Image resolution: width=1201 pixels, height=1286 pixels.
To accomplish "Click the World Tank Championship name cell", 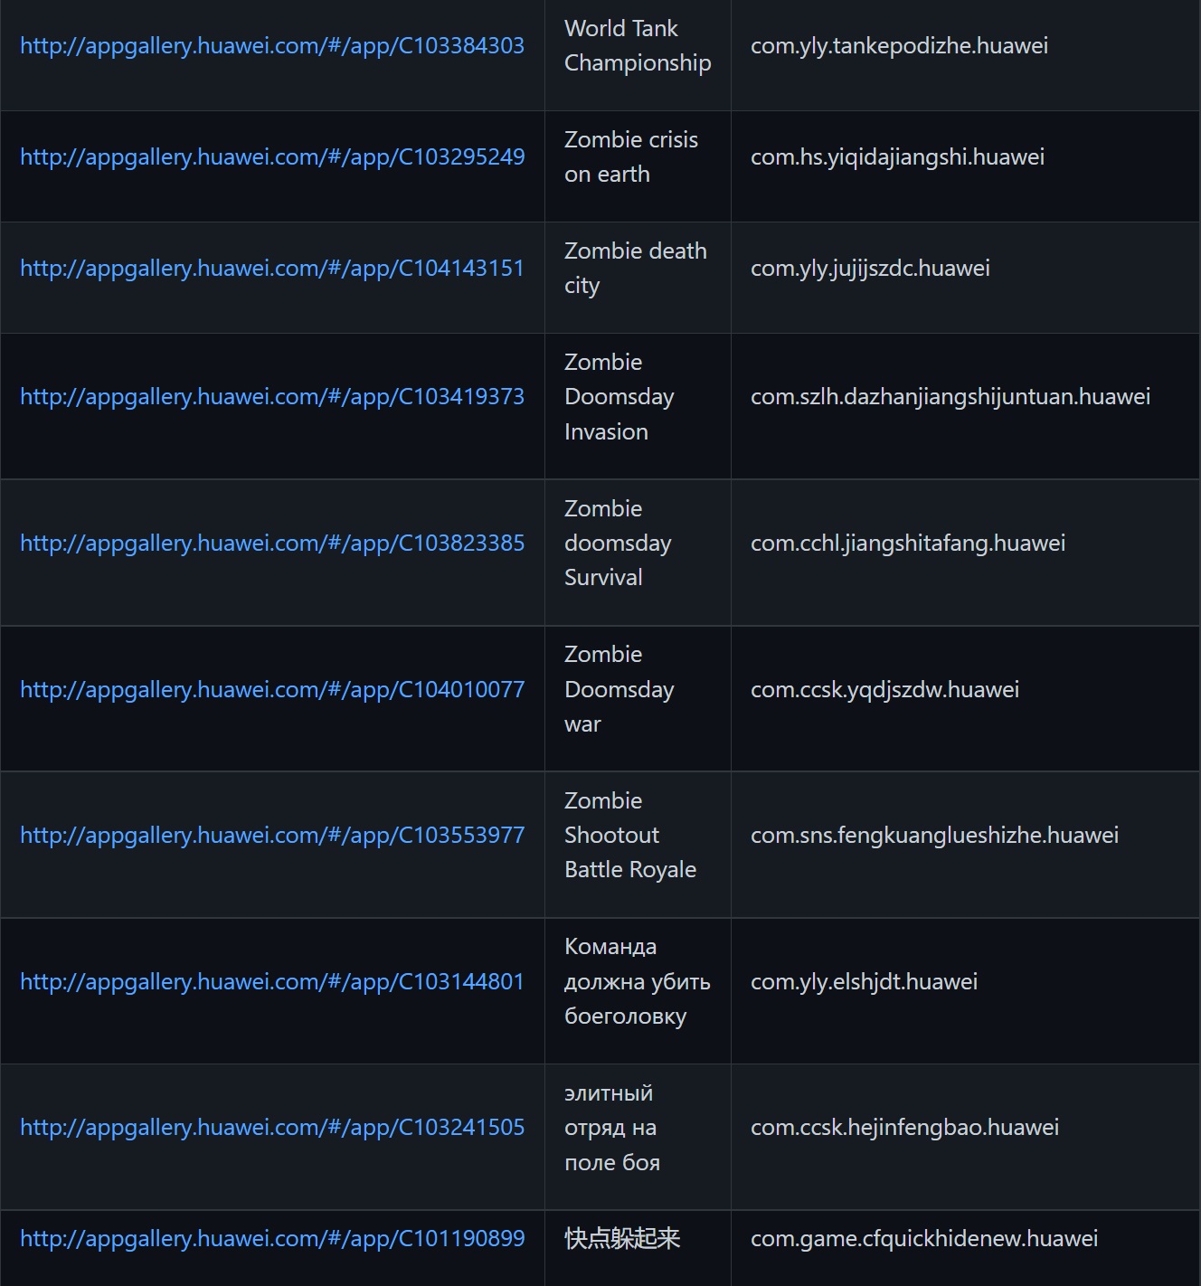I will [x=638, y=46].
